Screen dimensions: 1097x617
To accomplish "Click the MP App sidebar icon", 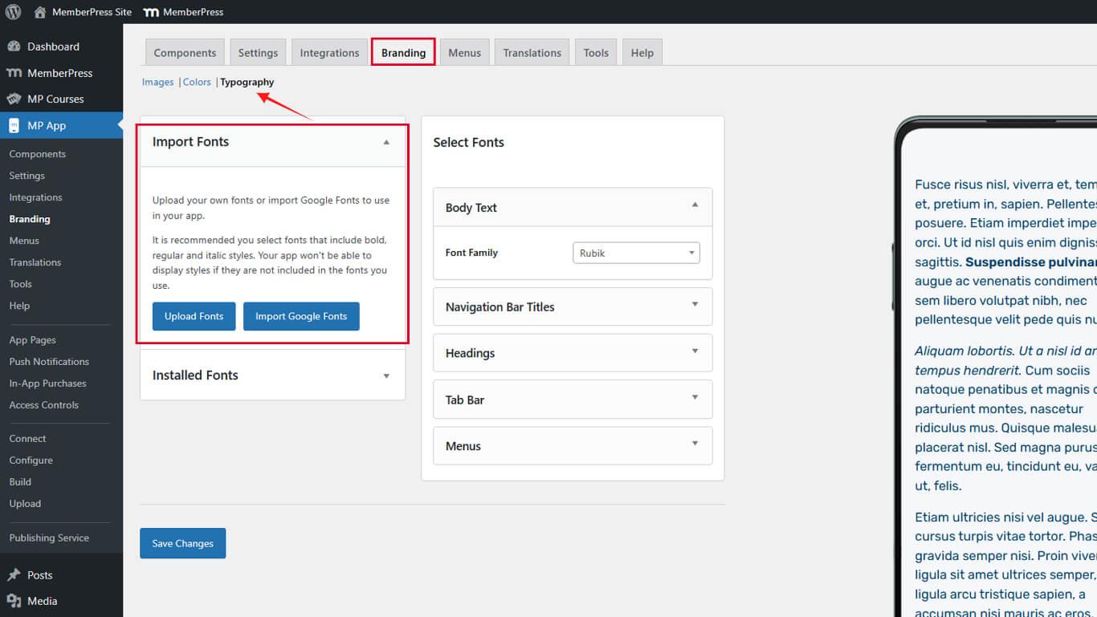I will click(14, 126).
